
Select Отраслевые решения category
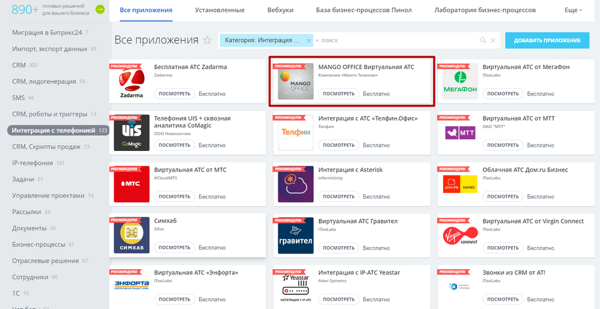50,260
